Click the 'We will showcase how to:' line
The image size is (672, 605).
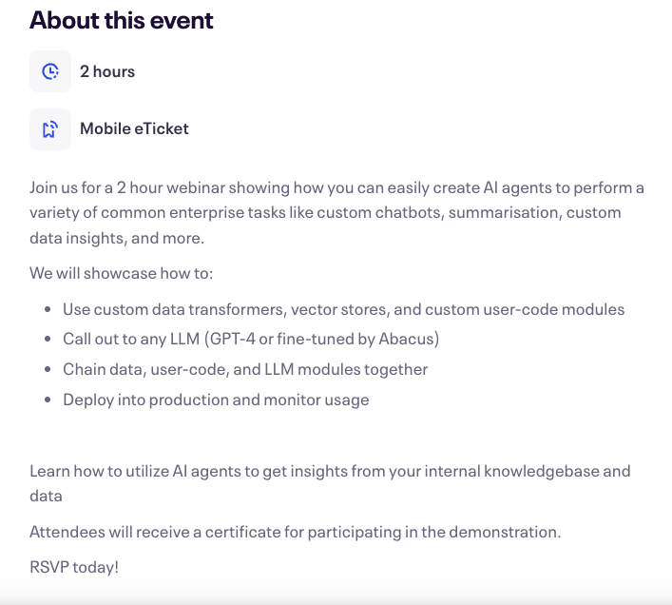pyautogui.click(x=122, y=273)
